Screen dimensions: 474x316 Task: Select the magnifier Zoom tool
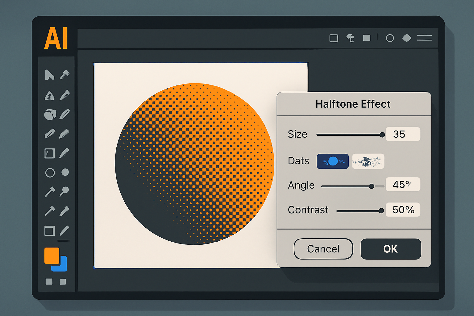[64, 191]
